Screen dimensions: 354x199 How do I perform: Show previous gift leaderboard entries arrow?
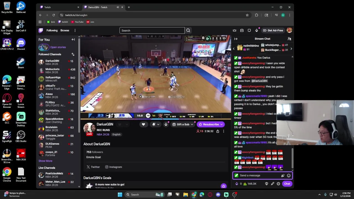tap(234, 49)
